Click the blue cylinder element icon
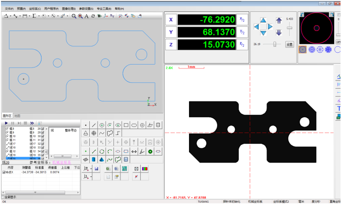Viewport: 341px width, 204px height. 94,160
